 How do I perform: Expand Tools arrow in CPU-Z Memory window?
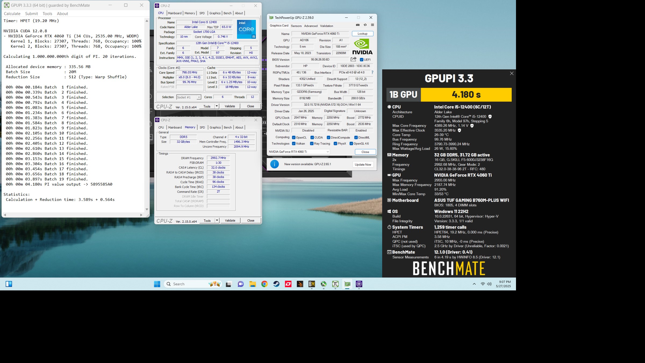coord(217,220)
